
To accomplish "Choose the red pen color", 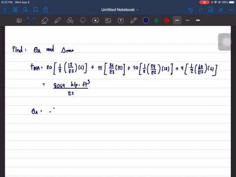I will point(167,20).
